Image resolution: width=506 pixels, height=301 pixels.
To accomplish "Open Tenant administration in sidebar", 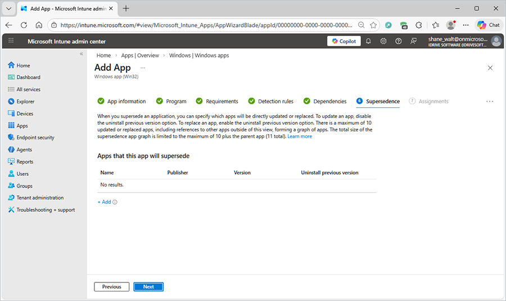I will [40, 198].
